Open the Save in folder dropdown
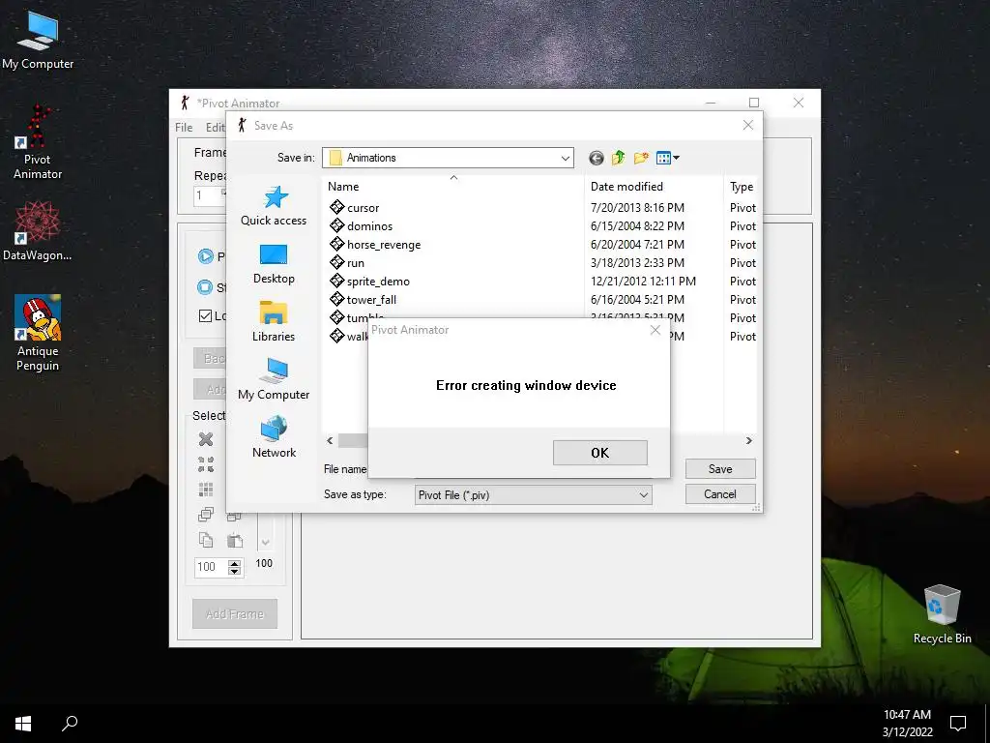 coord(565,158)
